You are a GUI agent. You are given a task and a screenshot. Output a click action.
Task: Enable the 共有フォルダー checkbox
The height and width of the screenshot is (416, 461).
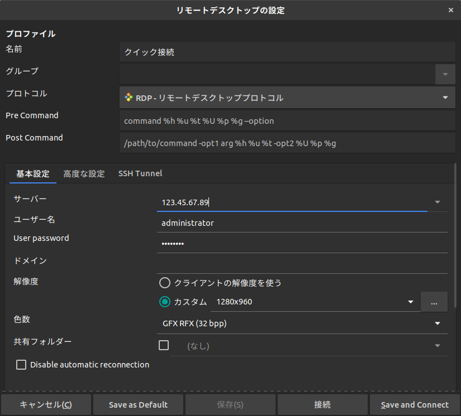(164, 345)
